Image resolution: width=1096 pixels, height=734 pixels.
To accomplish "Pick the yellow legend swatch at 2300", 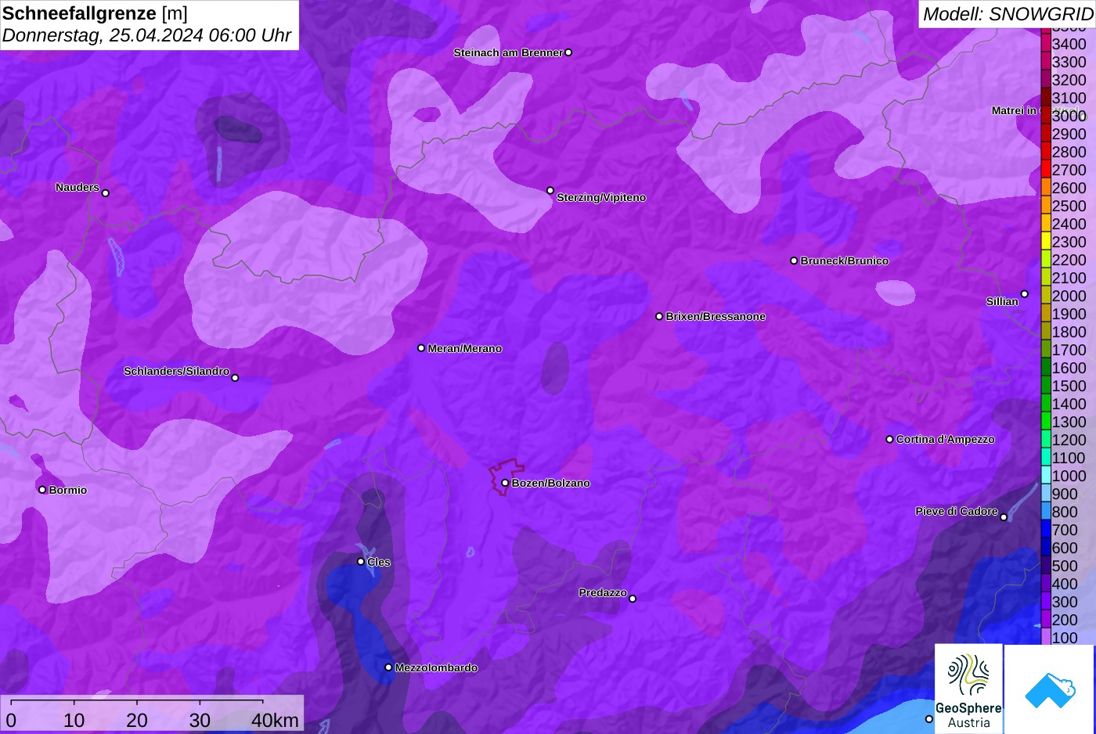I will coord(1046,242).
